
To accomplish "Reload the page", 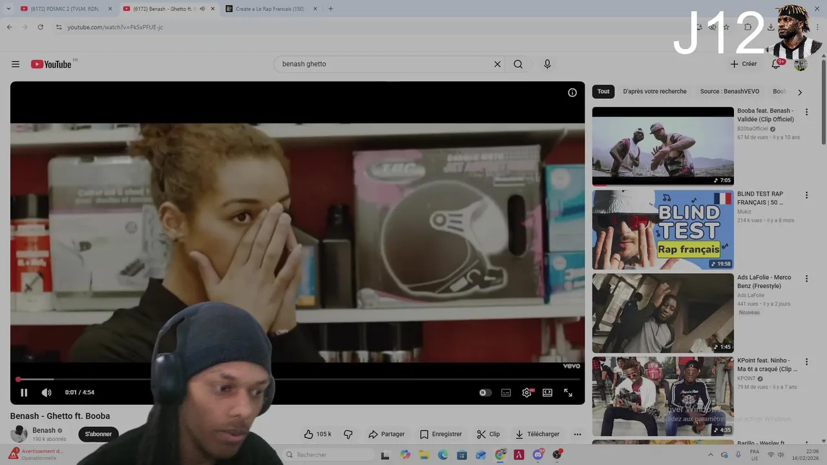I will coord(41,27).
